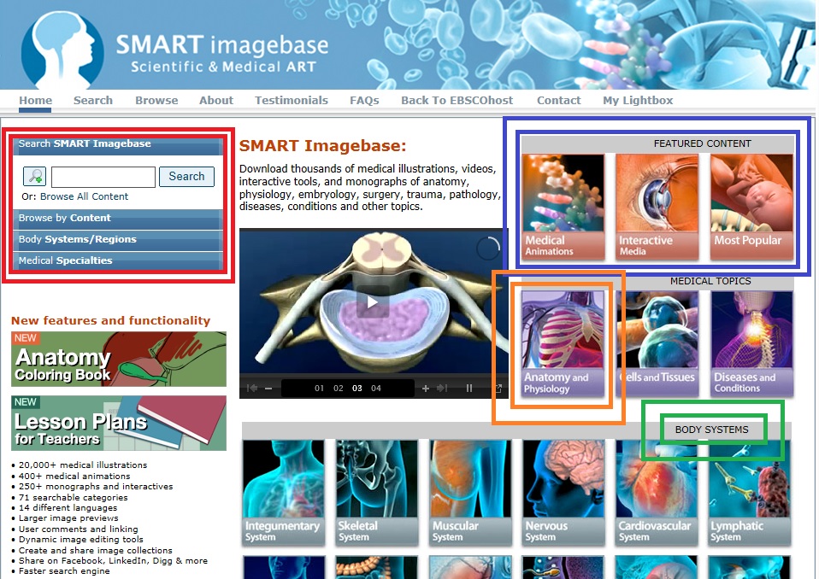This screenshot has width=819, height=579.
Task: Open the Anatomy Coloring Book banner
Action: (119, 360)
